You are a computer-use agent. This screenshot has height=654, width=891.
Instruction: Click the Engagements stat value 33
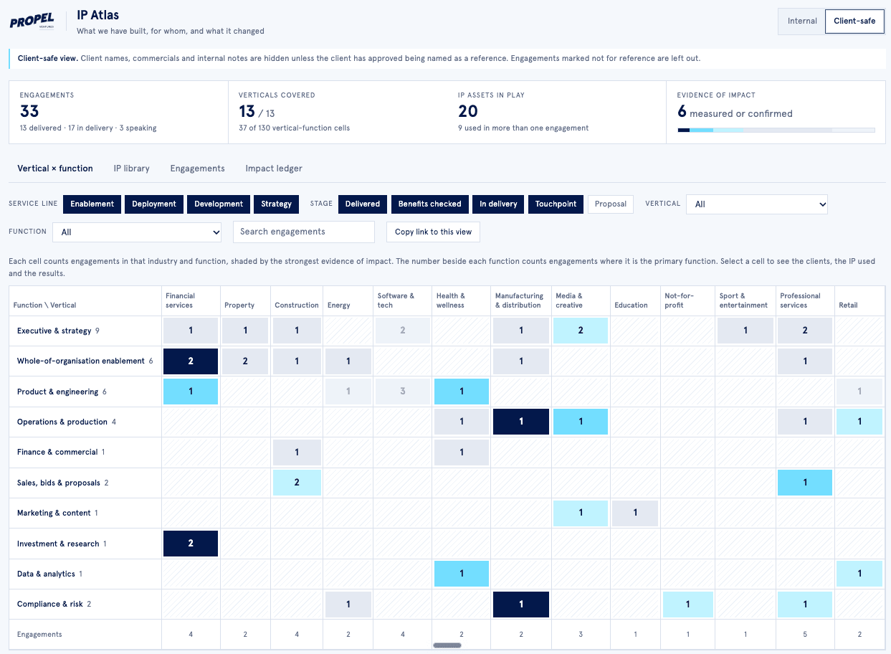tap(29, 111)
